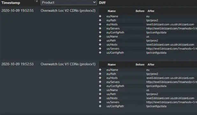Click plus icon next to us/ConfigPath in prolocv2

(100, 52)
